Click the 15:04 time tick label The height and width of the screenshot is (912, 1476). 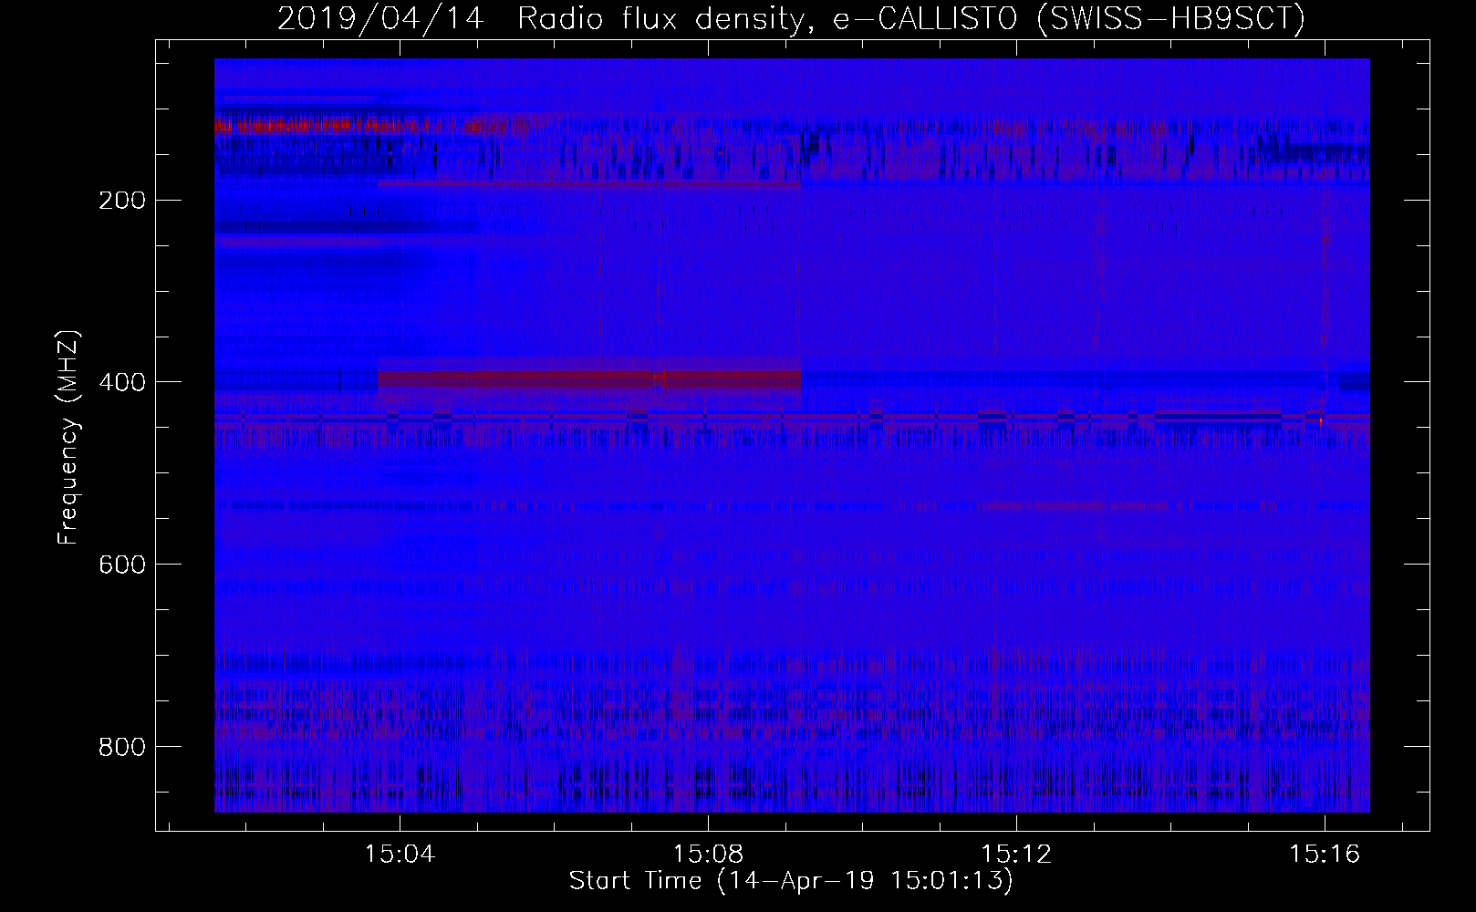[400, 854]
